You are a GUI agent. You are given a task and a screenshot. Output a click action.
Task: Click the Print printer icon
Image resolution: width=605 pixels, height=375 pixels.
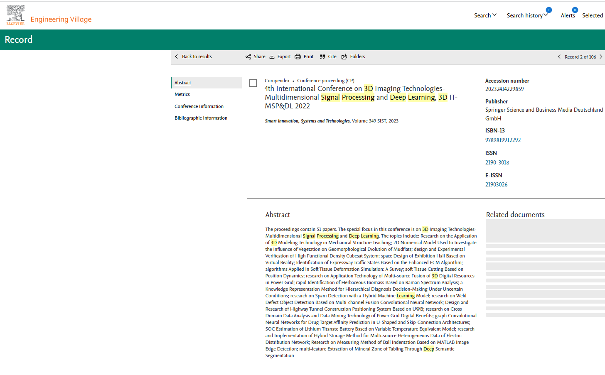(298, 57)
